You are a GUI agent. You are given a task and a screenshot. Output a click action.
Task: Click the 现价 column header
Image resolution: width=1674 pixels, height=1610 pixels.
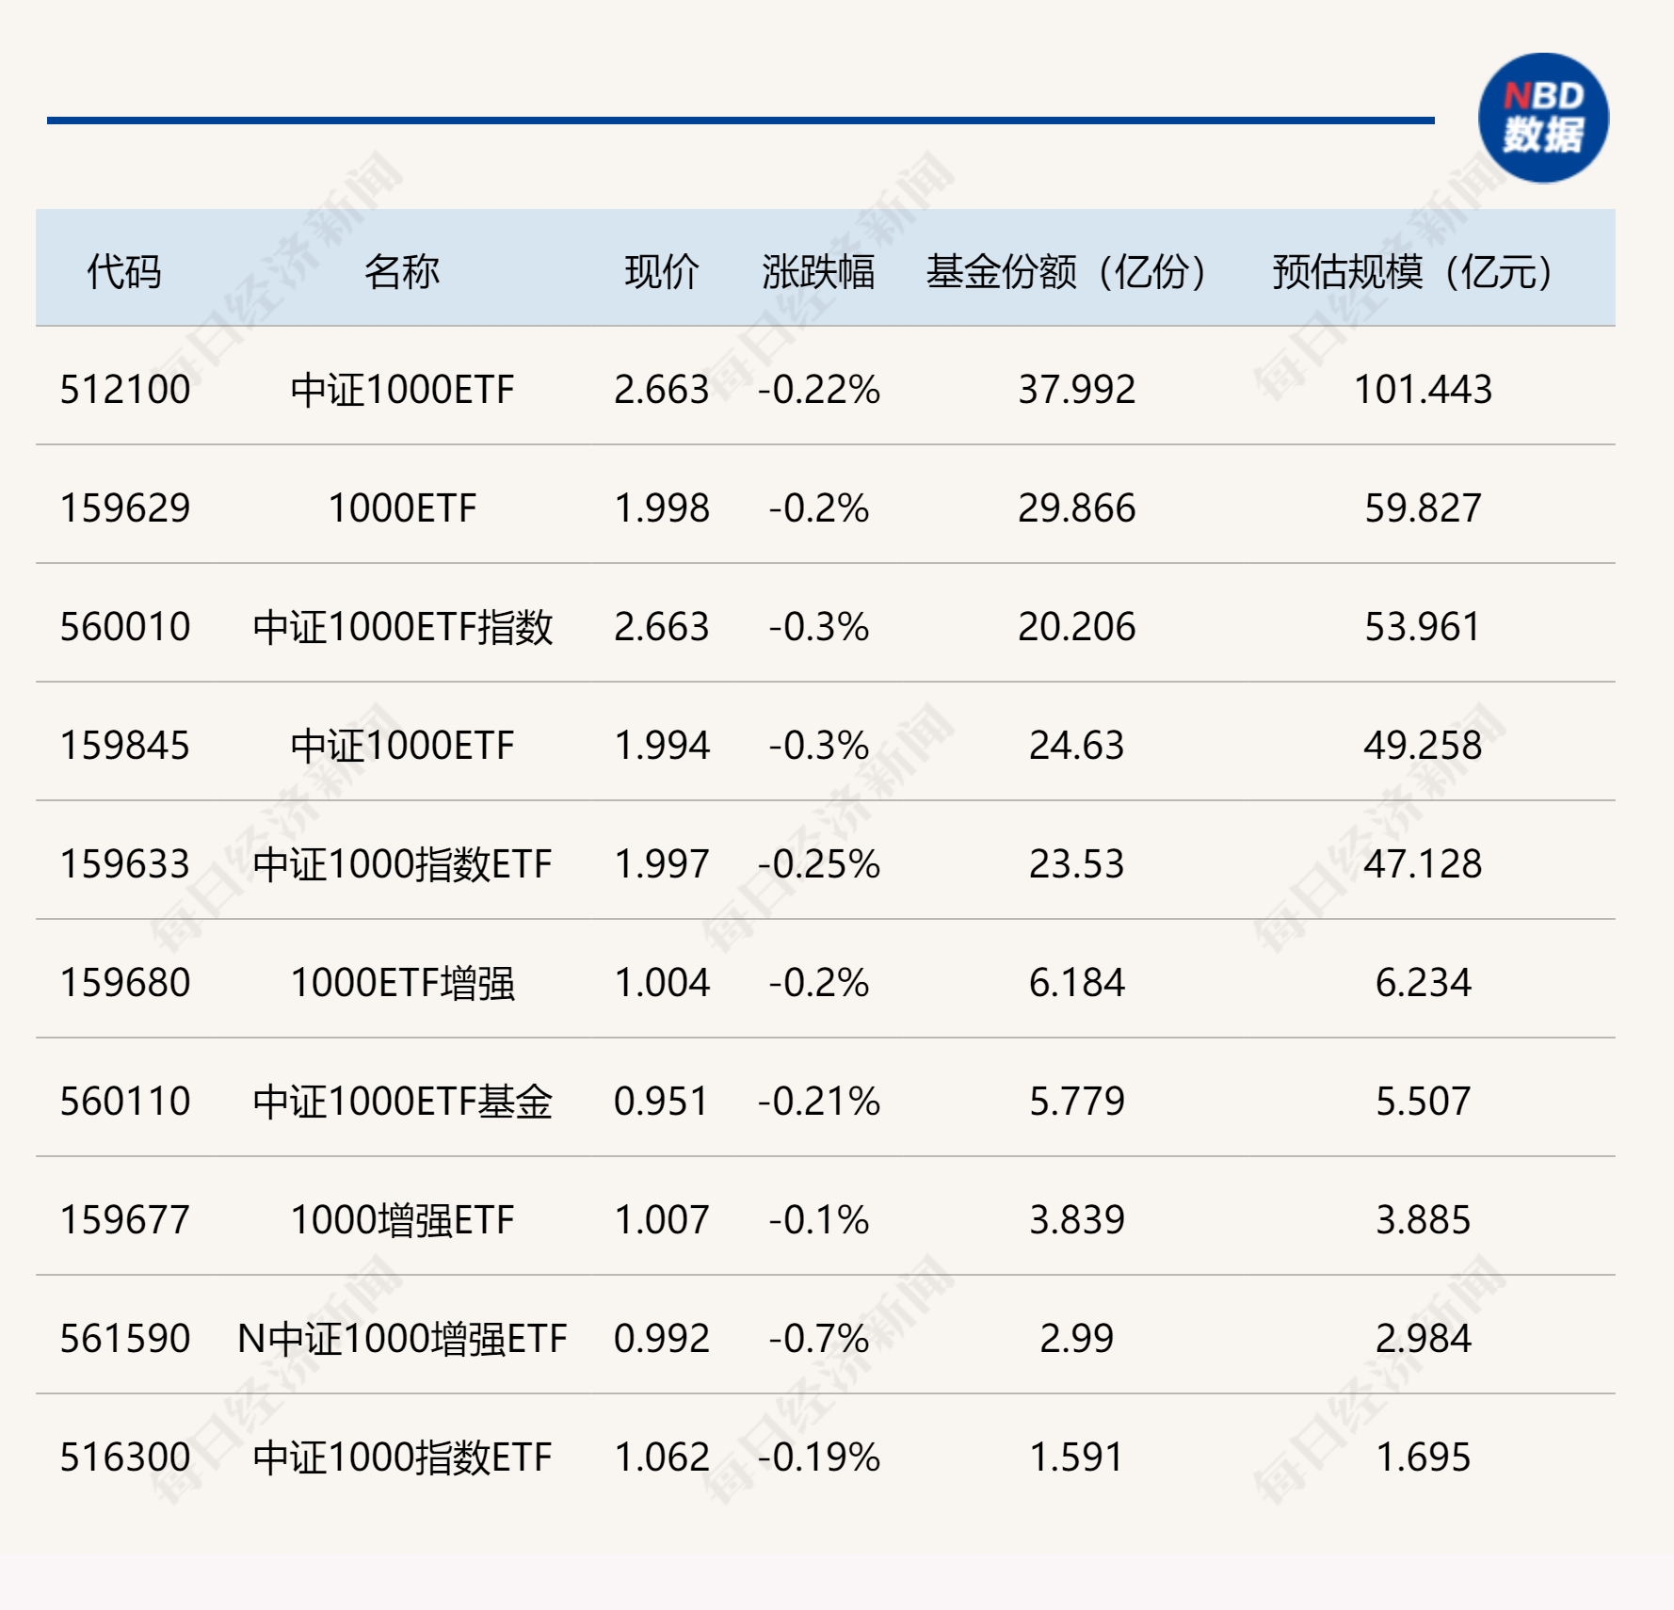(x=662, y=272)
